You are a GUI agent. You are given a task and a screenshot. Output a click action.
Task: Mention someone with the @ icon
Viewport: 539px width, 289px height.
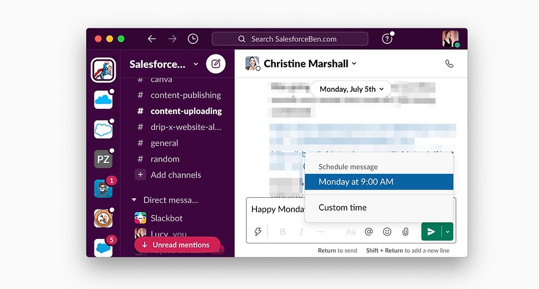pos(368,232)
